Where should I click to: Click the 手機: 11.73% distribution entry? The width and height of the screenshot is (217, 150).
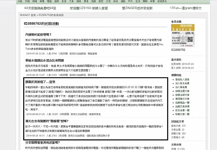pos(178,149)
